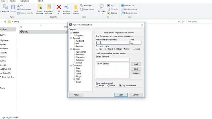Select Appearance in category tree
This screenshot has height=119, width=212.
[x=81, y=52]
